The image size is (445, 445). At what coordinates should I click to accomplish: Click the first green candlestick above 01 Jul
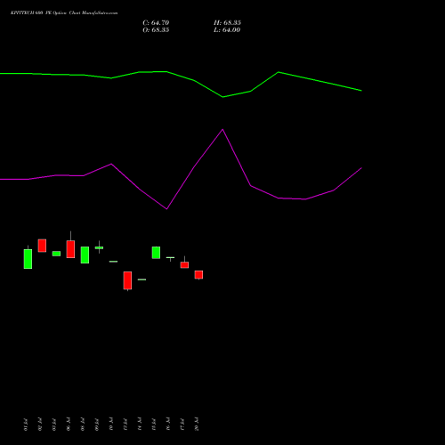tap(28, 259)
